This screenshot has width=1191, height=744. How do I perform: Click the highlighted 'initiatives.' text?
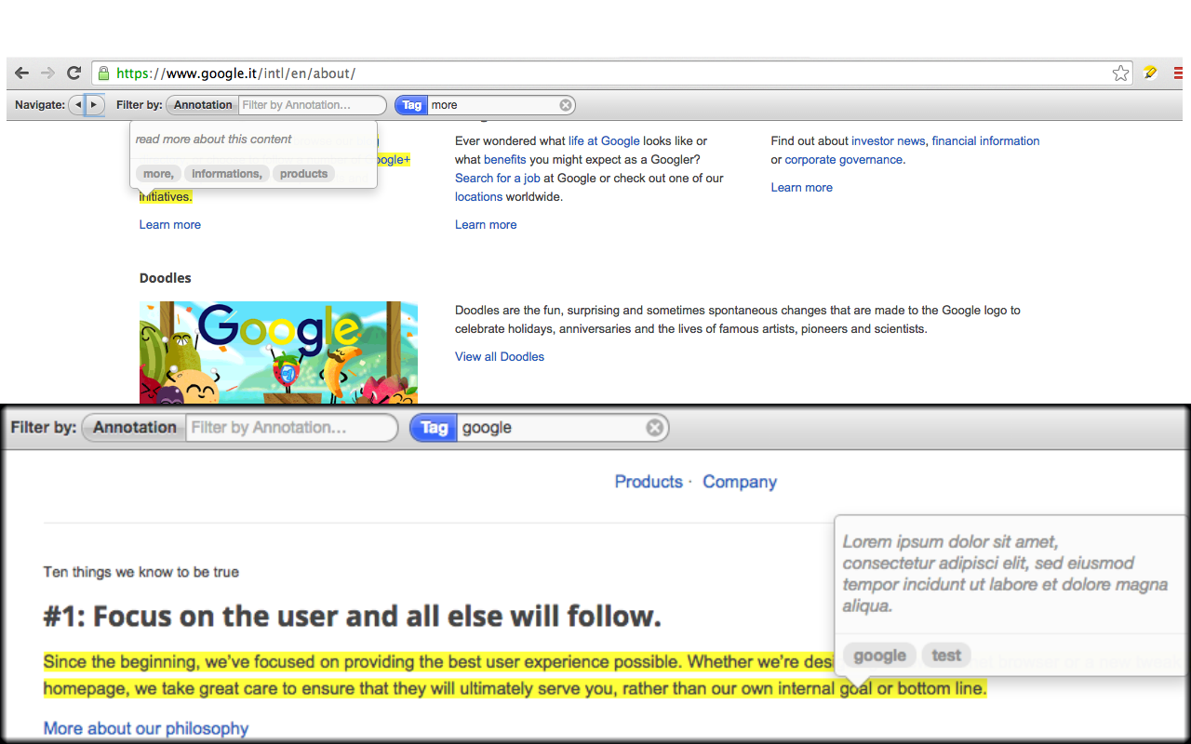click(x=166, y=197)
